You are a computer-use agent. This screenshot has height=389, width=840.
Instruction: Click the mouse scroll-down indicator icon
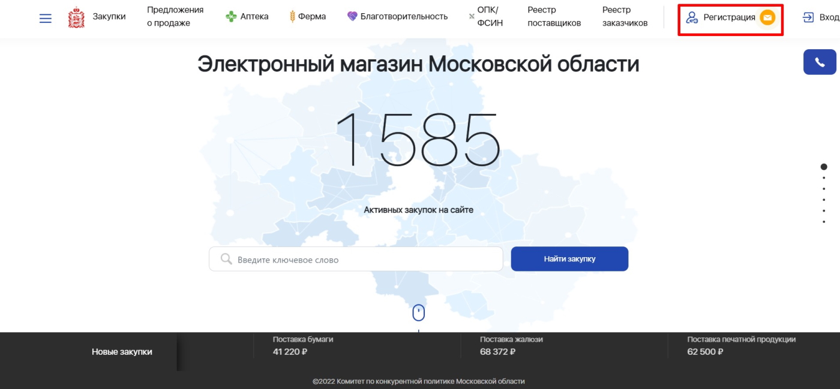[x=419, y=312]
